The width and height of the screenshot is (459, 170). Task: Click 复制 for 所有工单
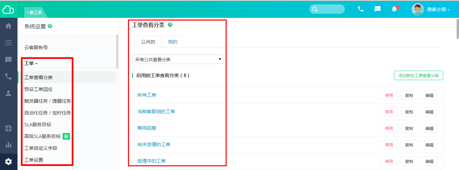(409, 95)
